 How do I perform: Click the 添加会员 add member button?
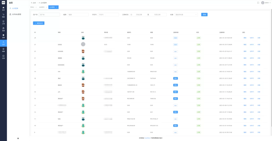coord(39,23)
